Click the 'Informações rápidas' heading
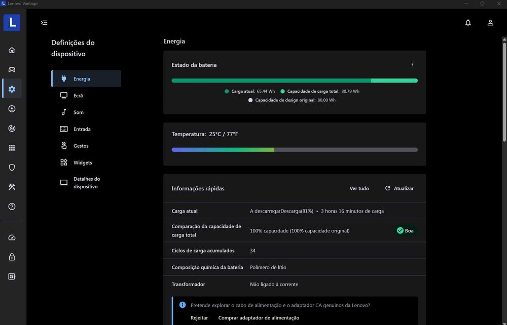This screenshot has height=325, width=507. [198, 188]
